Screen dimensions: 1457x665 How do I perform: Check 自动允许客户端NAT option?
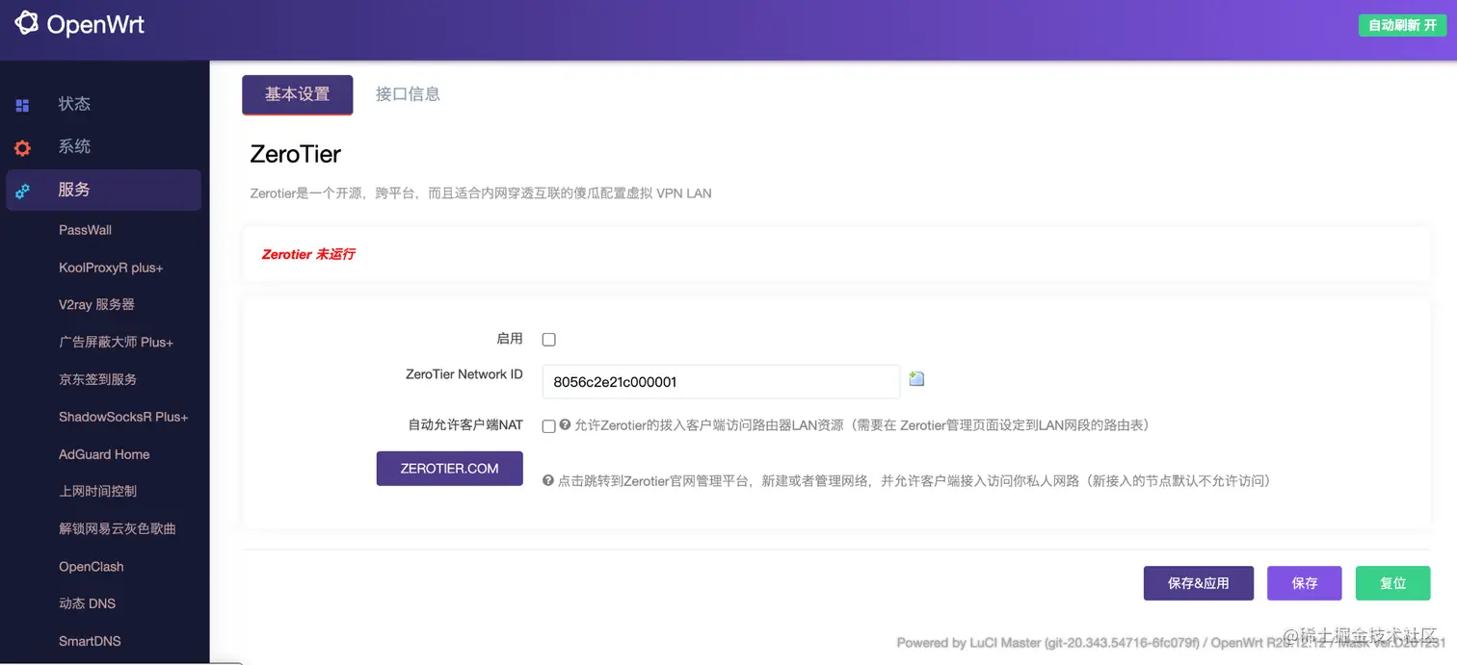(548, 425)
